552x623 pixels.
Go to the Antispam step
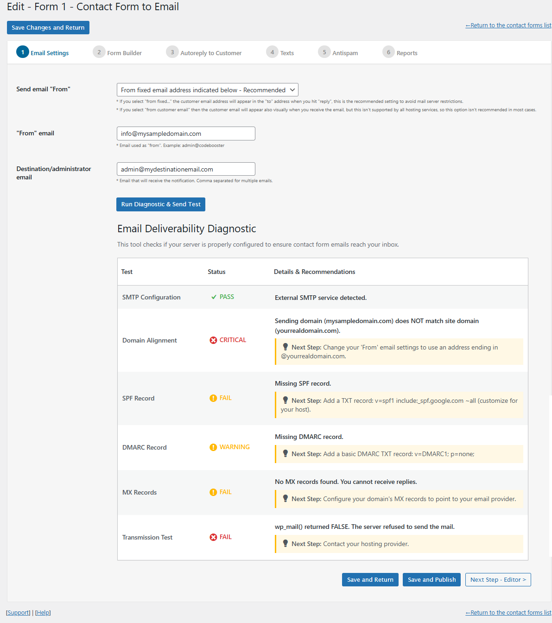click(338, 53)
